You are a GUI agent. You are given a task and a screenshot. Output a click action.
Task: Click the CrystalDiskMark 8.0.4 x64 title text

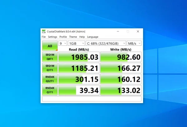(x=66, y=31)
